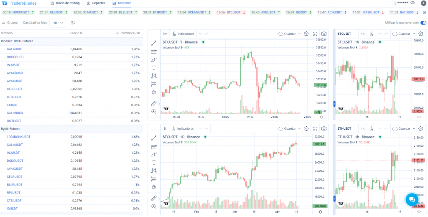Click the emoji icon tool in bottom chart toolbar
Image resolution: width=428 pixels, height=217 pixels.
click(154, 187)
